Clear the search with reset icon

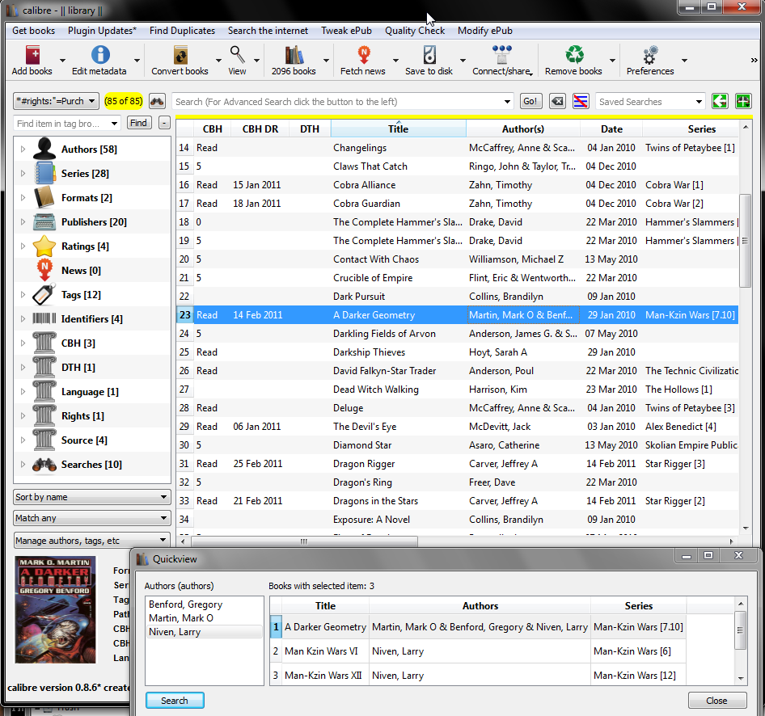[557, 101]
